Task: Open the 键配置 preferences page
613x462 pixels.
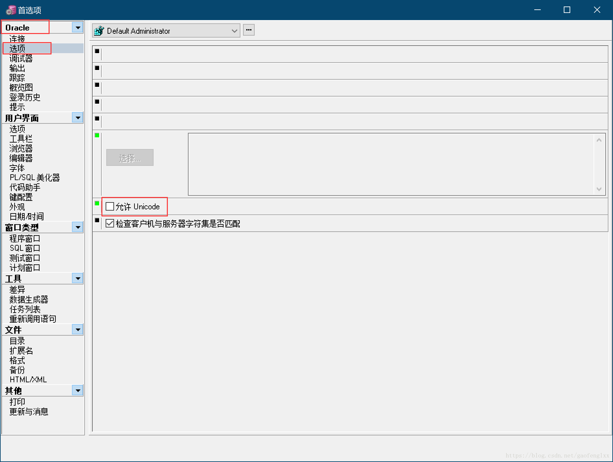Action: pyautogui.click(x=21, y=197)
